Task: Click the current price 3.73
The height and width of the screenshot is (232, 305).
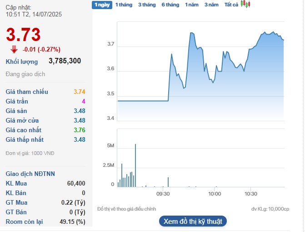Action: point(23,35)
